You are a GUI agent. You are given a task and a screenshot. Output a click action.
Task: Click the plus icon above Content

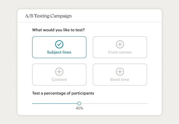(59, 72)
